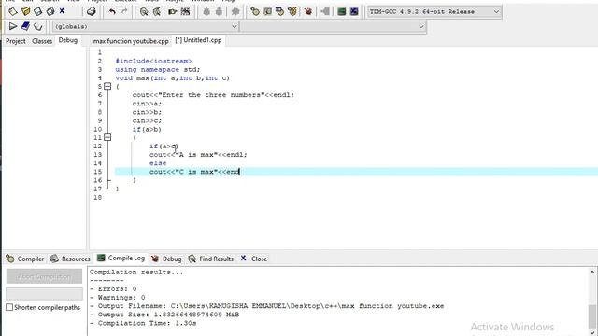Open the max function youtube.cpp editor tab

coord(131,41)
